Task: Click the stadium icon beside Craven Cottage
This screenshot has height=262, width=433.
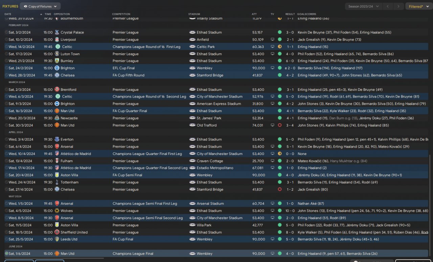Action: [x=192, y=161]
